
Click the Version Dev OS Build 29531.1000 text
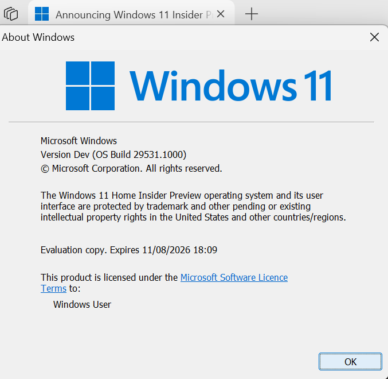point(113,154)
